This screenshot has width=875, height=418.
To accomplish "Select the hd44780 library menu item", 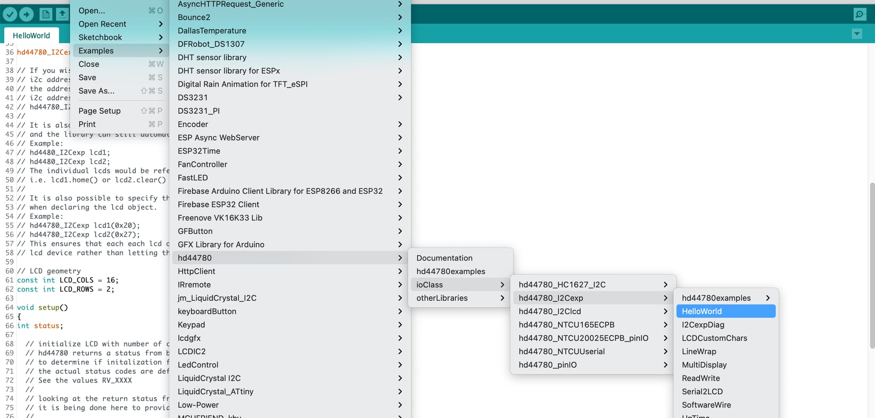I will 290,258.
